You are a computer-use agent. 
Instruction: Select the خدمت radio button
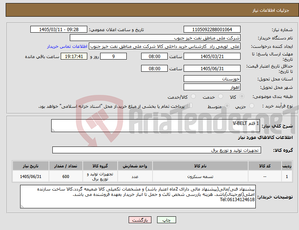pos(220,96)
